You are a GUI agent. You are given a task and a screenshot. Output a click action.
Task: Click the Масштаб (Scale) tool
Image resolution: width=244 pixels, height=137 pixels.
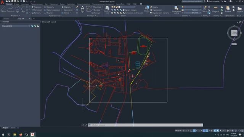coord(48,13)
